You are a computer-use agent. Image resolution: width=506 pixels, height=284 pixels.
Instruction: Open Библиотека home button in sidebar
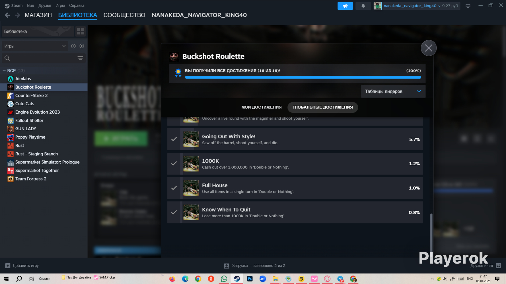click(x=38, y=31)
